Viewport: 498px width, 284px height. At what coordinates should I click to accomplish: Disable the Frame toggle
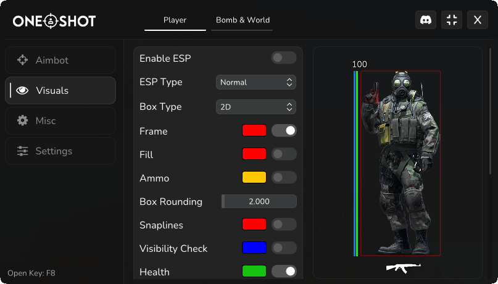coord(284,130)
